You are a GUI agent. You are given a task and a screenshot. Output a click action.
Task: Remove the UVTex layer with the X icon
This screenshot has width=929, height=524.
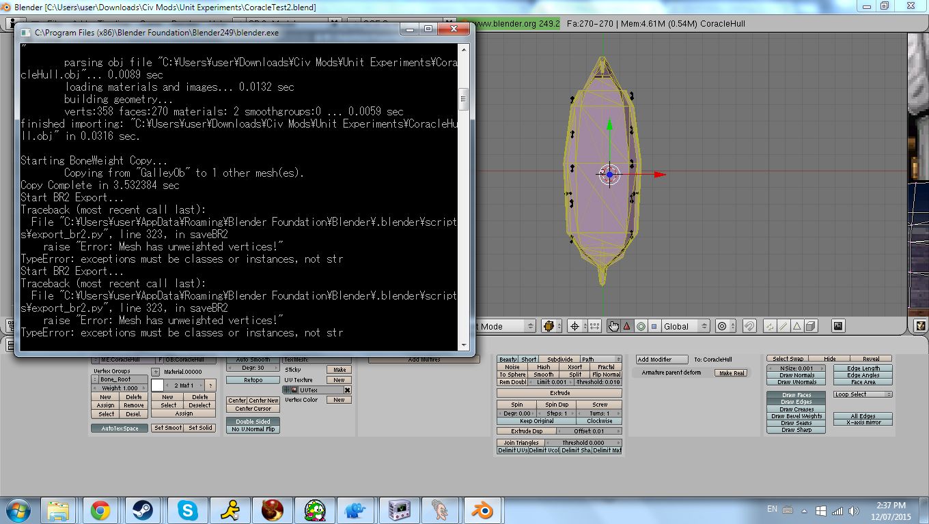click(347, 390)
